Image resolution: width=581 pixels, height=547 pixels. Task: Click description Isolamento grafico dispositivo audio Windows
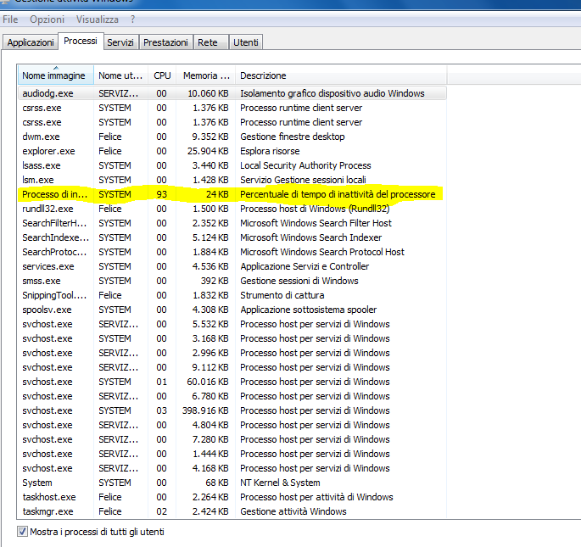tap(332, 93)
